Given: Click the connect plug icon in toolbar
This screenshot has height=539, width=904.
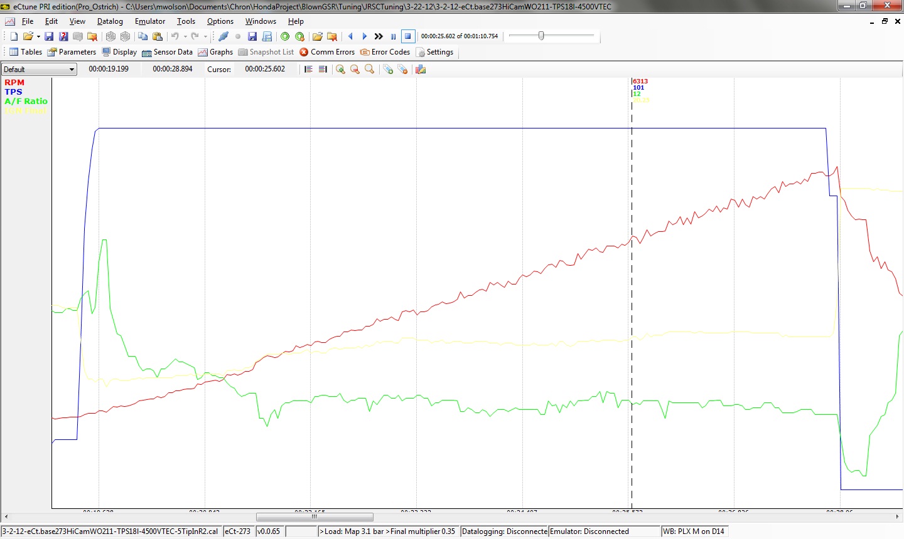Looking at the screenshot, I should [223, 36].
